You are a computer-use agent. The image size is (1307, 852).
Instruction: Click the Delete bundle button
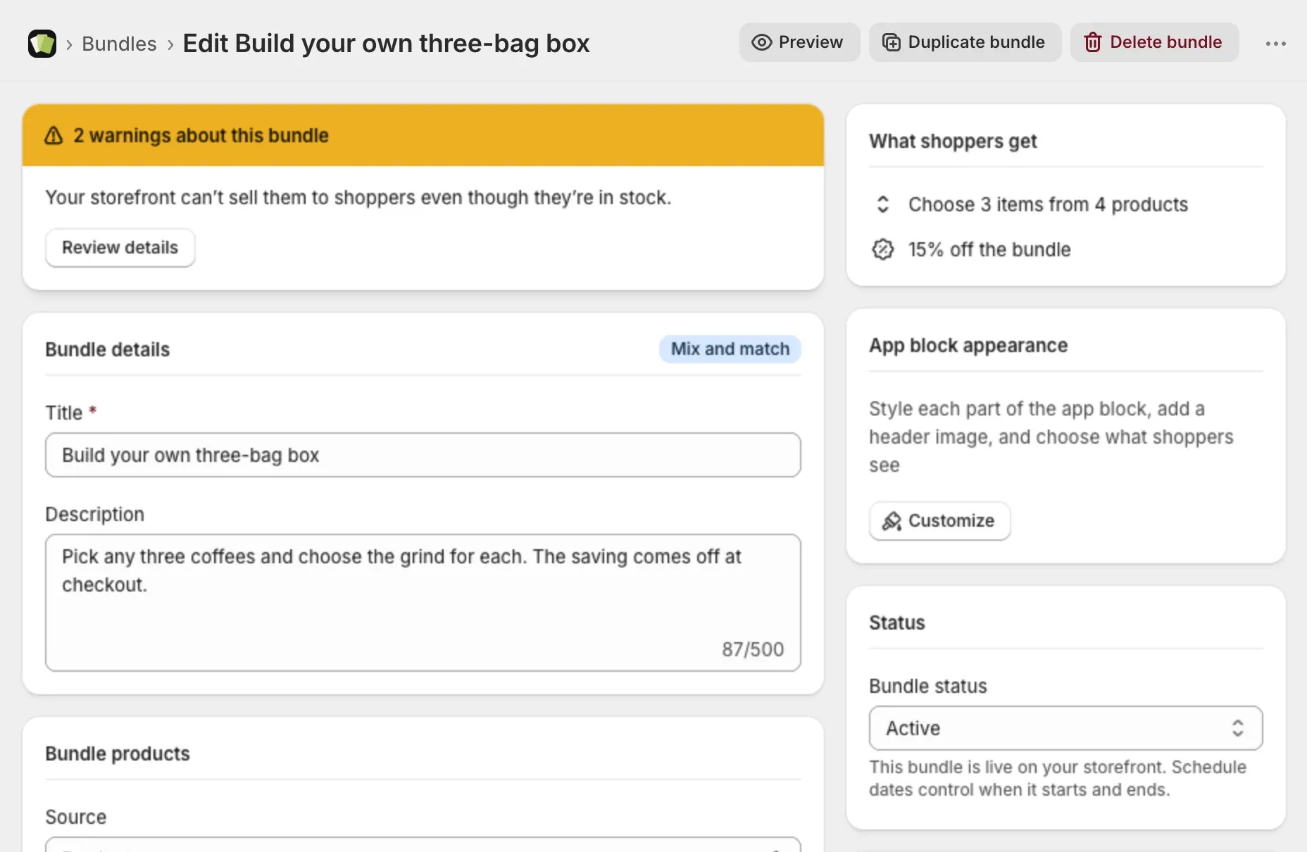tap(1154, 42)
